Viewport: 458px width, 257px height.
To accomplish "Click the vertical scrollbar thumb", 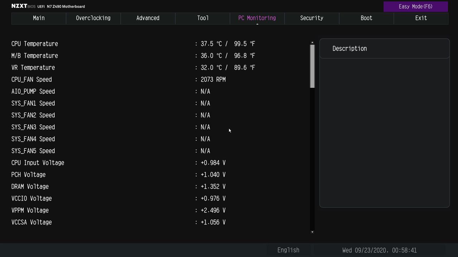I will (x=312, y=66).
